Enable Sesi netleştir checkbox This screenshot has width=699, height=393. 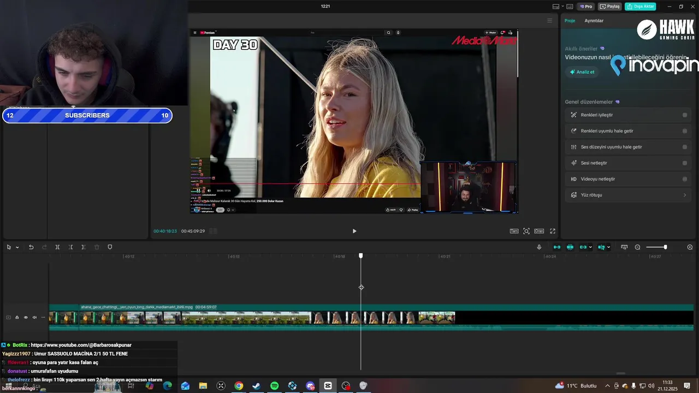pyautogui.click(x=685, y=163)
